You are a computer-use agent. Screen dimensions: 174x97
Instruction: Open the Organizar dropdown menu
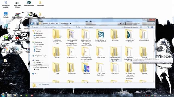click(36, 27)
